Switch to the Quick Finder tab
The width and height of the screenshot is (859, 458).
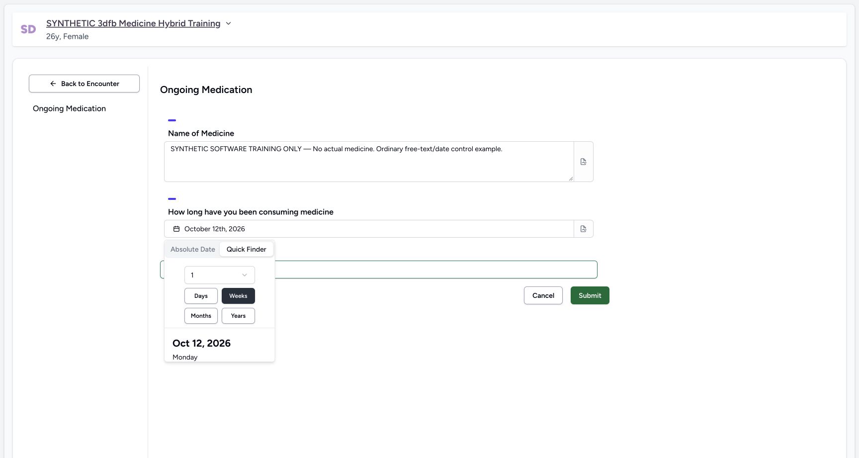click(x=247, y=249)
